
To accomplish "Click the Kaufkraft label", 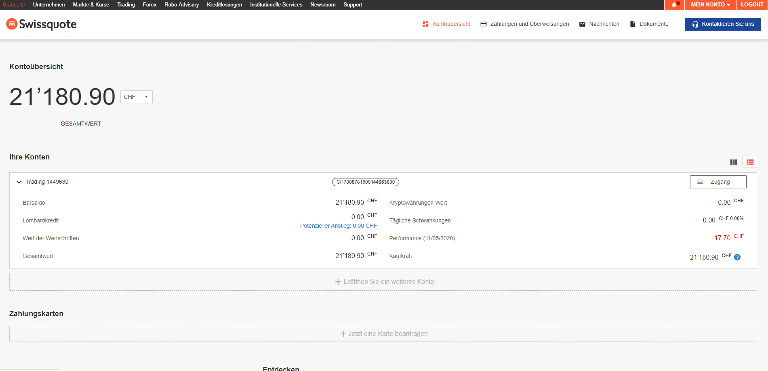I will click(x=401, y=256).
